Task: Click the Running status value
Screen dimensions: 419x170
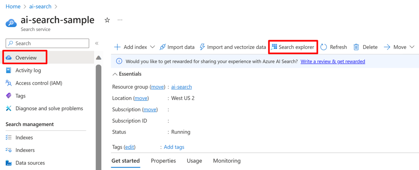Action: (181, 132)
